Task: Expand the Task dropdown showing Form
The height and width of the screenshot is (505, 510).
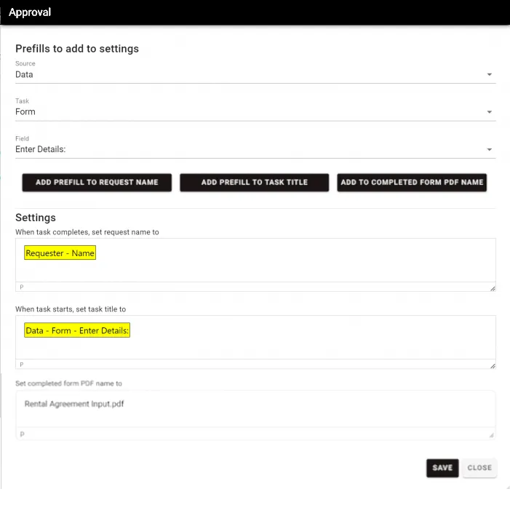Action: [x=255, y=112]
